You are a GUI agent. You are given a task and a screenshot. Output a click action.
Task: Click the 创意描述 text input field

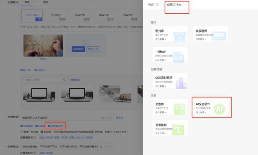coord(67,146)
